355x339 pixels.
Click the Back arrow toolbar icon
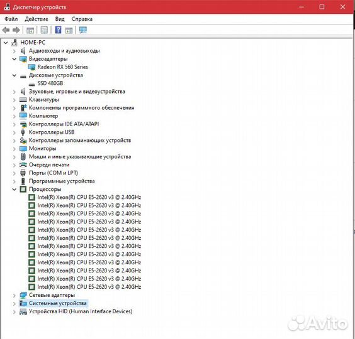click(6, 30)
